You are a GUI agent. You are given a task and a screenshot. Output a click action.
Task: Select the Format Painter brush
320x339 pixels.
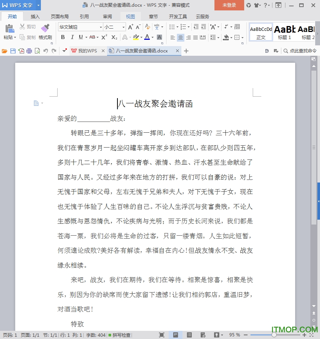(45, 28)
